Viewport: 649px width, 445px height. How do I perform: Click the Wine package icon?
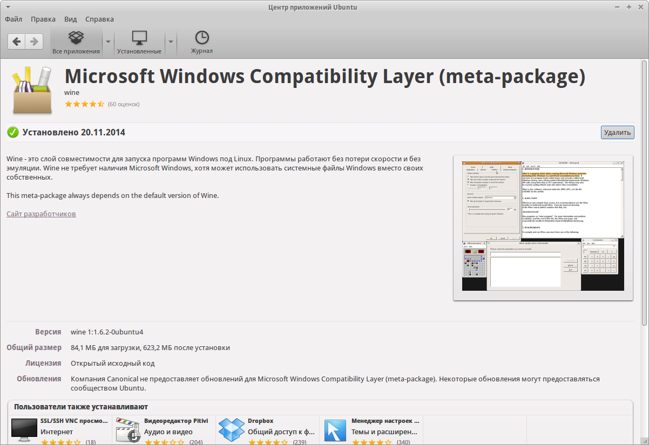coord(32,90)
